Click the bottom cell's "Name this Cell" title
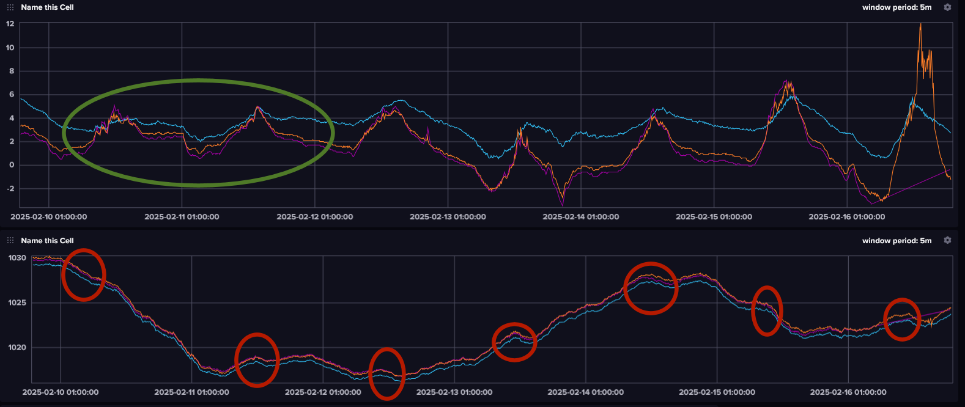The width and height of the screenshot is (965, 407). [x=47, y=241]
